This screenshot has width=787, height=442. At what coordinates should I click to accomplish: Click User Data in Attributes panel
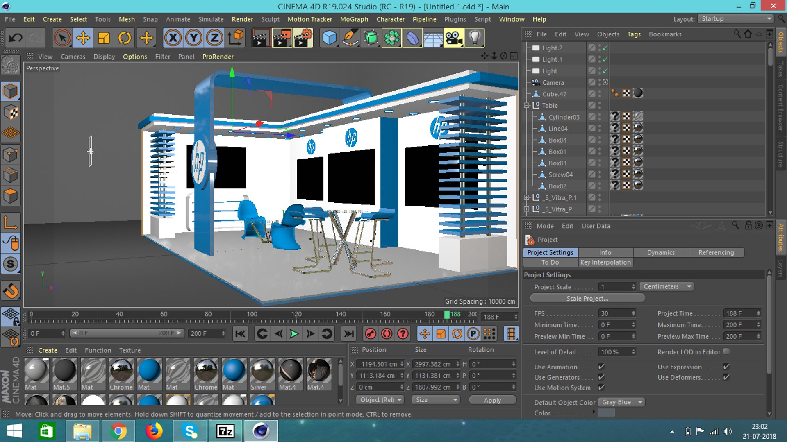[x=596, y=226]
